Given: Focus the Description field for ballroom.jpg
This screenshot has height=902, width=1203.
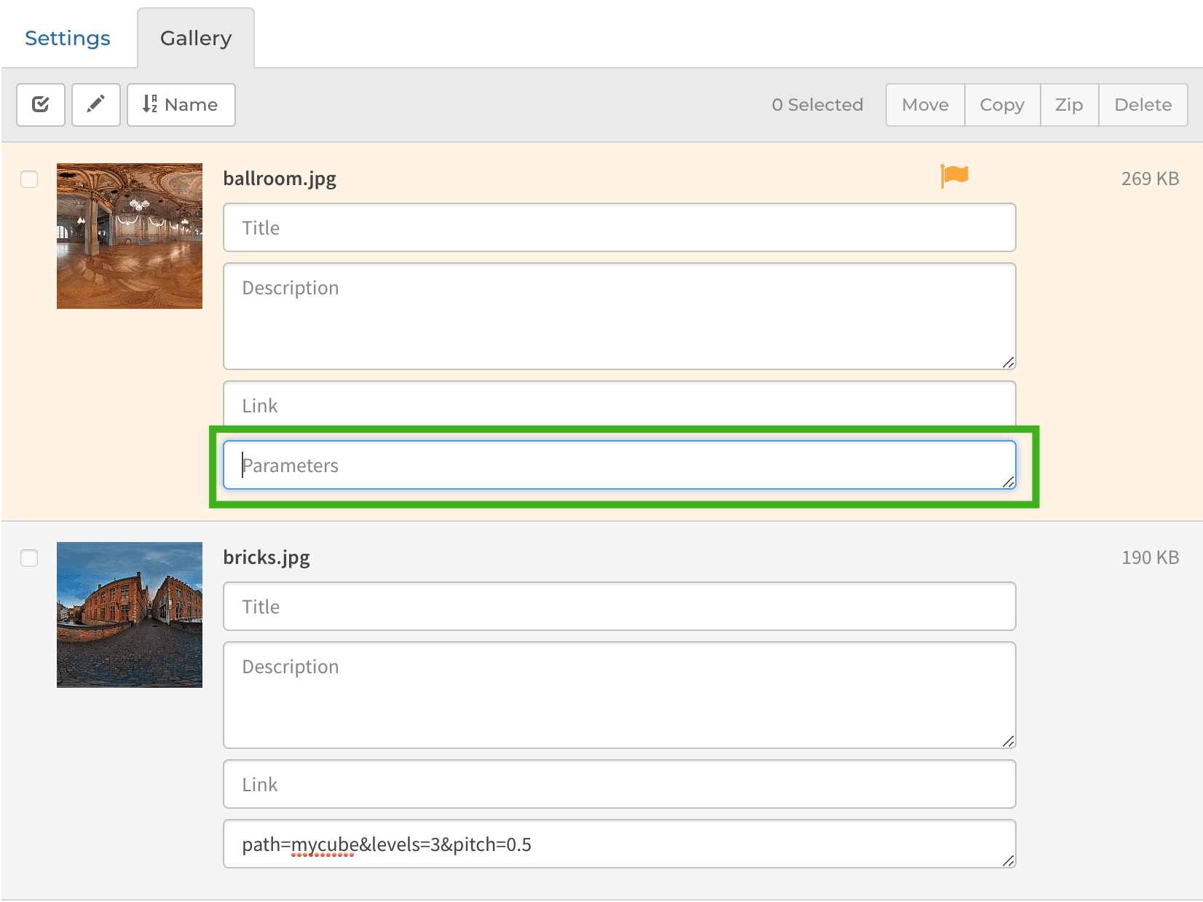Looking at the screenshot, I should point(620,316).
